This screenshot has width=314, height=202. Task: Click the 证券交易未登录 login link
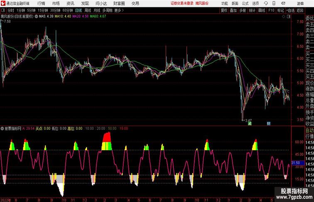point(182,3)
